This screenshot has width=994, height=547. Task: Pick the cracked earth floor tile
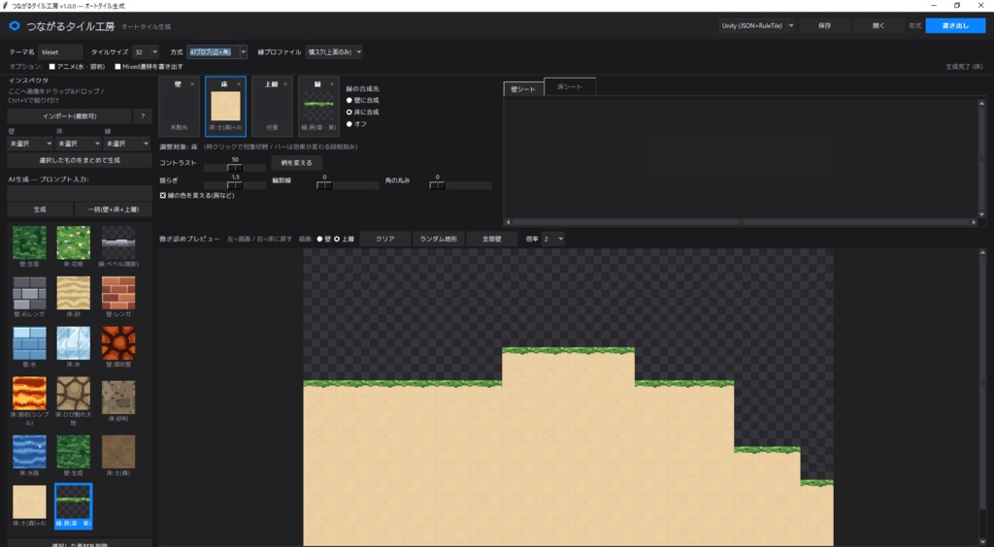tap(74, 394)
